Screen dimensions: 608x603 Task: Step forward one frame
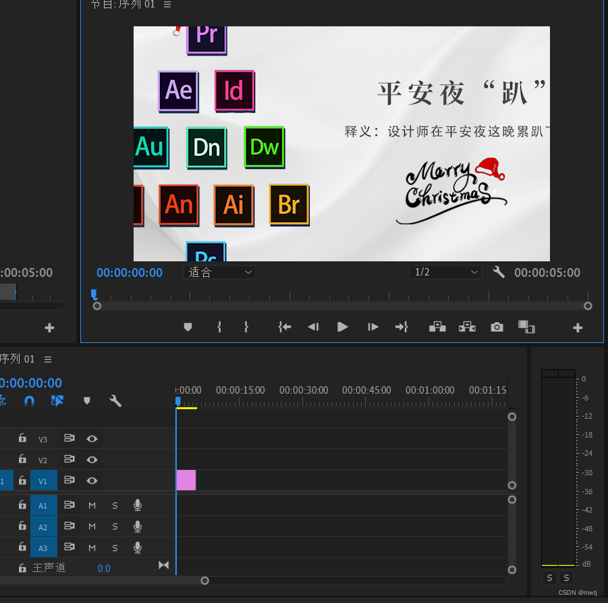[372, 327]
